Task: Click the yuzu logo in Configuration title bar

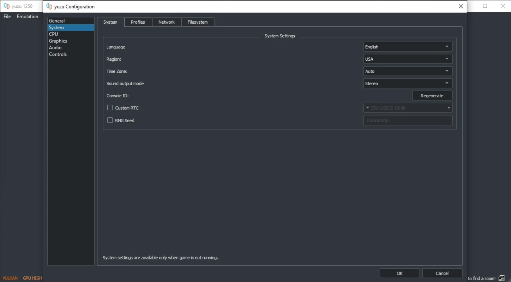Action: coord(49,6)
